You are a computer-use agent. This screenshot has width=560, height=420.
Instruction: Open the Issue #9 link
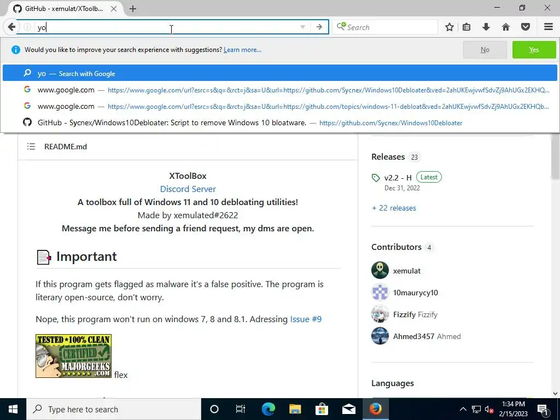(306, 319)
